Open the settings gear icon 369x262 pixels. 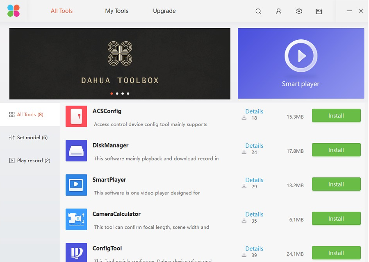299,11
